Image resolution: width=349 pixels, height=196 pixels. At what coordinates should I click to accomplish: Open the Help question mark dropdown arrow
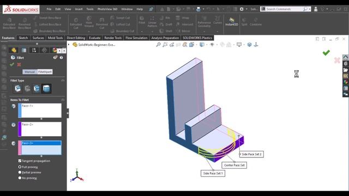(327, 9)
